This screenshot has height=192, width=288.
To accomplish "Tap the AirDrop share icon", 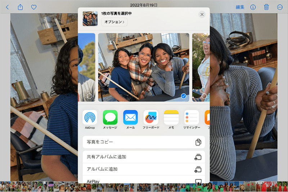I will [90, 117].
